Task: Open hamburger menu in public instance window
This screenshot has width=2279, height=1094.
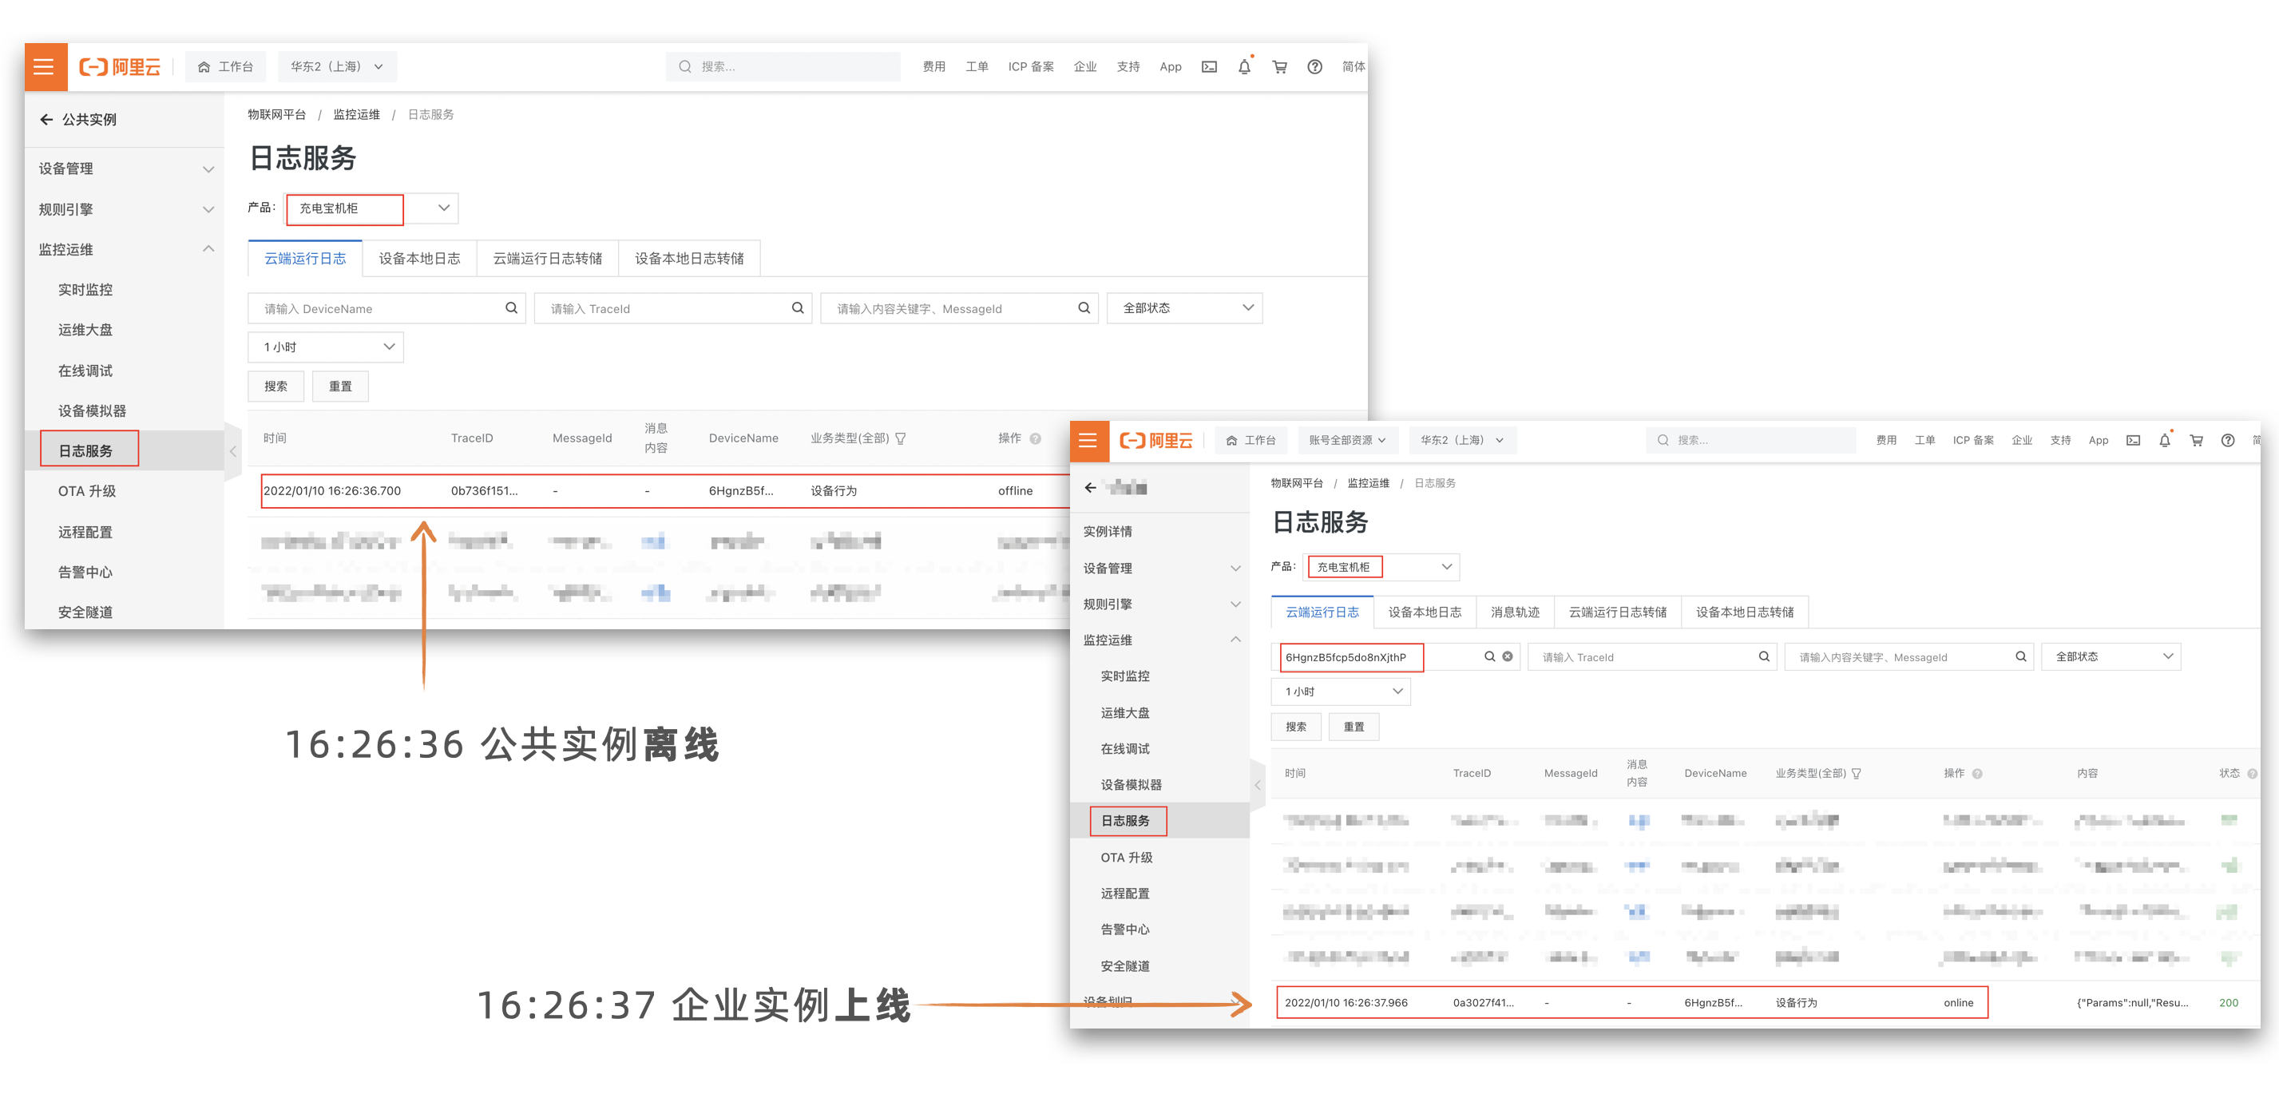Action: click(44, 66)
